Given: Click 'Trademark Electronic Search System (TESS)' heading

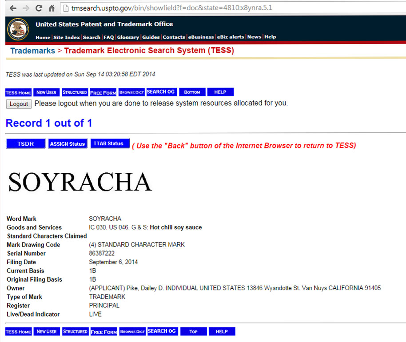Looking at the screenshot, I should pos(149,50).
